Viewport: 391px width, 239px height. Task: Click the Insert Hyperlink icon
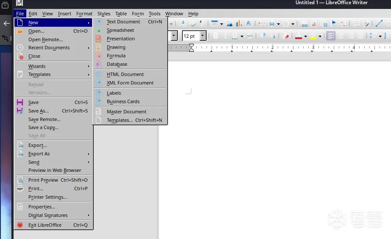pos(304,24)
